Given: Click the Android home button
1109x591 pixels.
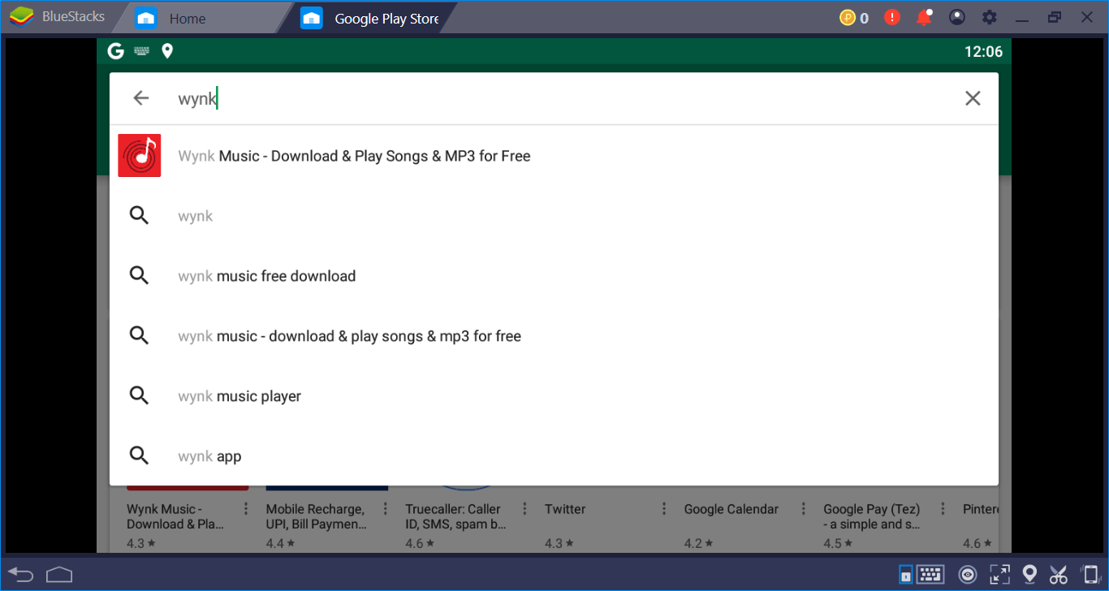Looking at the screenshot, I should [60, 575].
